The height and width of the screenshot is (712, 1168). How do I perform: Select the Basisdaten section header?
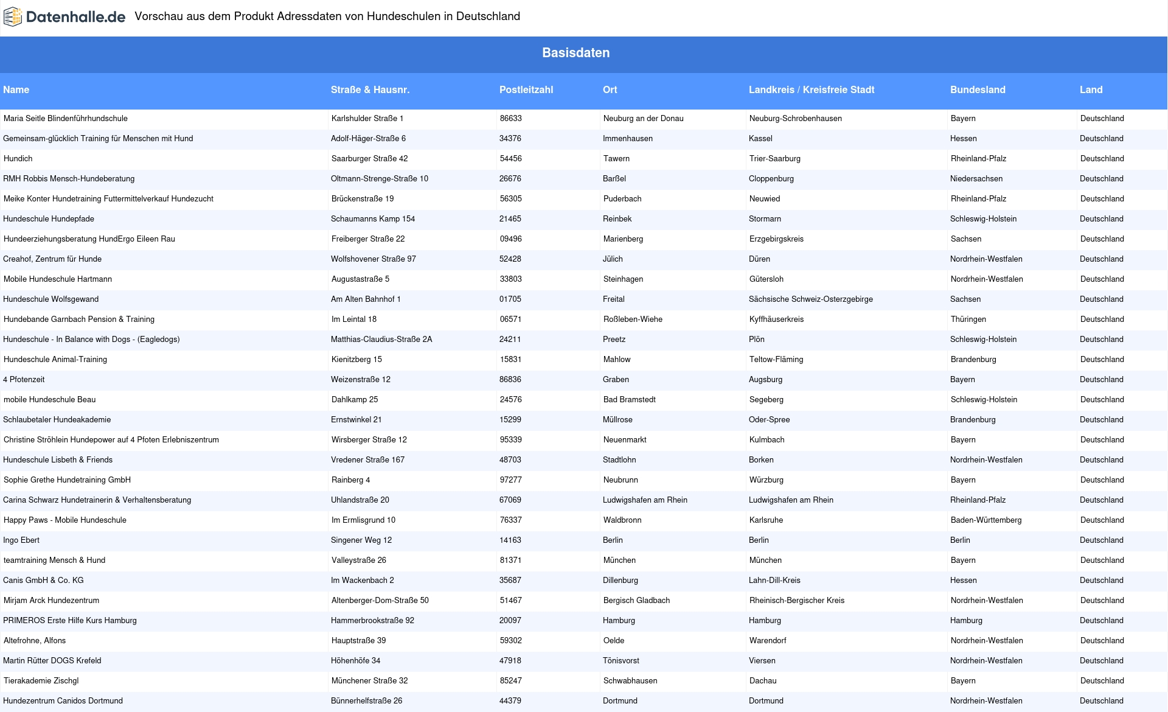(x=575, y=53)
